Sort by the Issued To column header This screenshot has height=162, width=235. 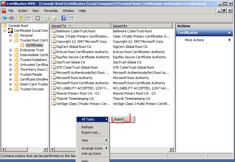pos(80,26)
